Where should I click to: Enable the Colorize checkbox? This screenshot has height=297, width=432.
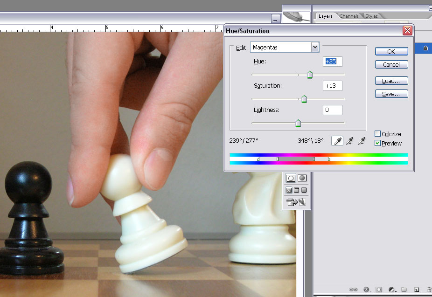(377, 134)
